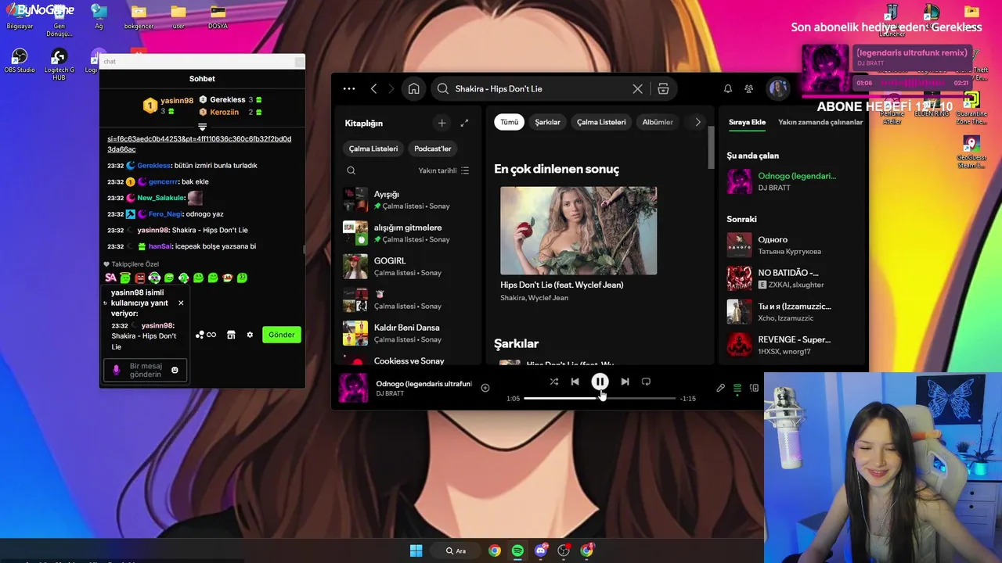Open the chat shop icon
The width and height of the screenshot is (1002, 563).
(x=231, y=335)
